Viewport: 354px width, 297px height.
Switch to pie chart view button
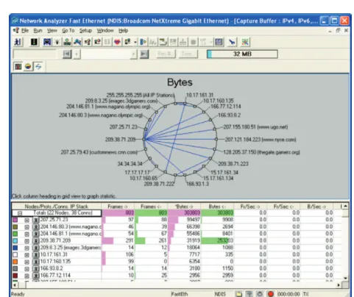click(28, 66)
